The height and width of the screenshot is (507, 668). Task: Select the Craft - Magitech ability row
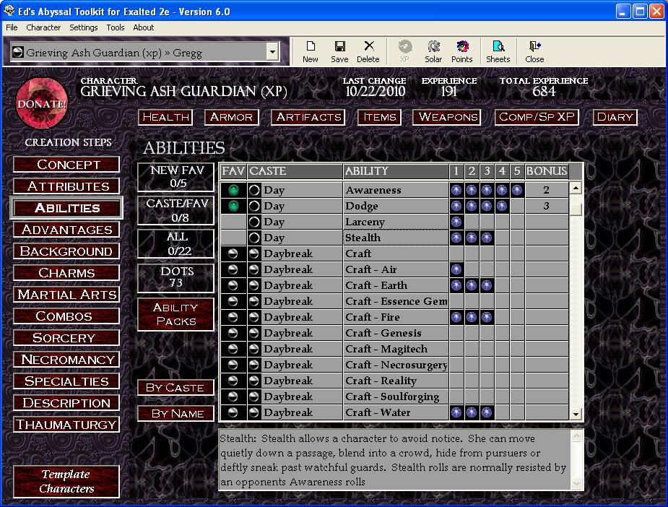coord(394,349)
